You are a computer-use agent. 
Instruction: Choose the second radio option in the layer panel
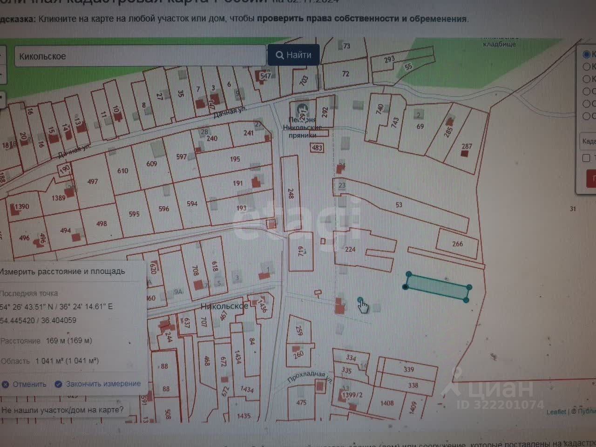587,67
